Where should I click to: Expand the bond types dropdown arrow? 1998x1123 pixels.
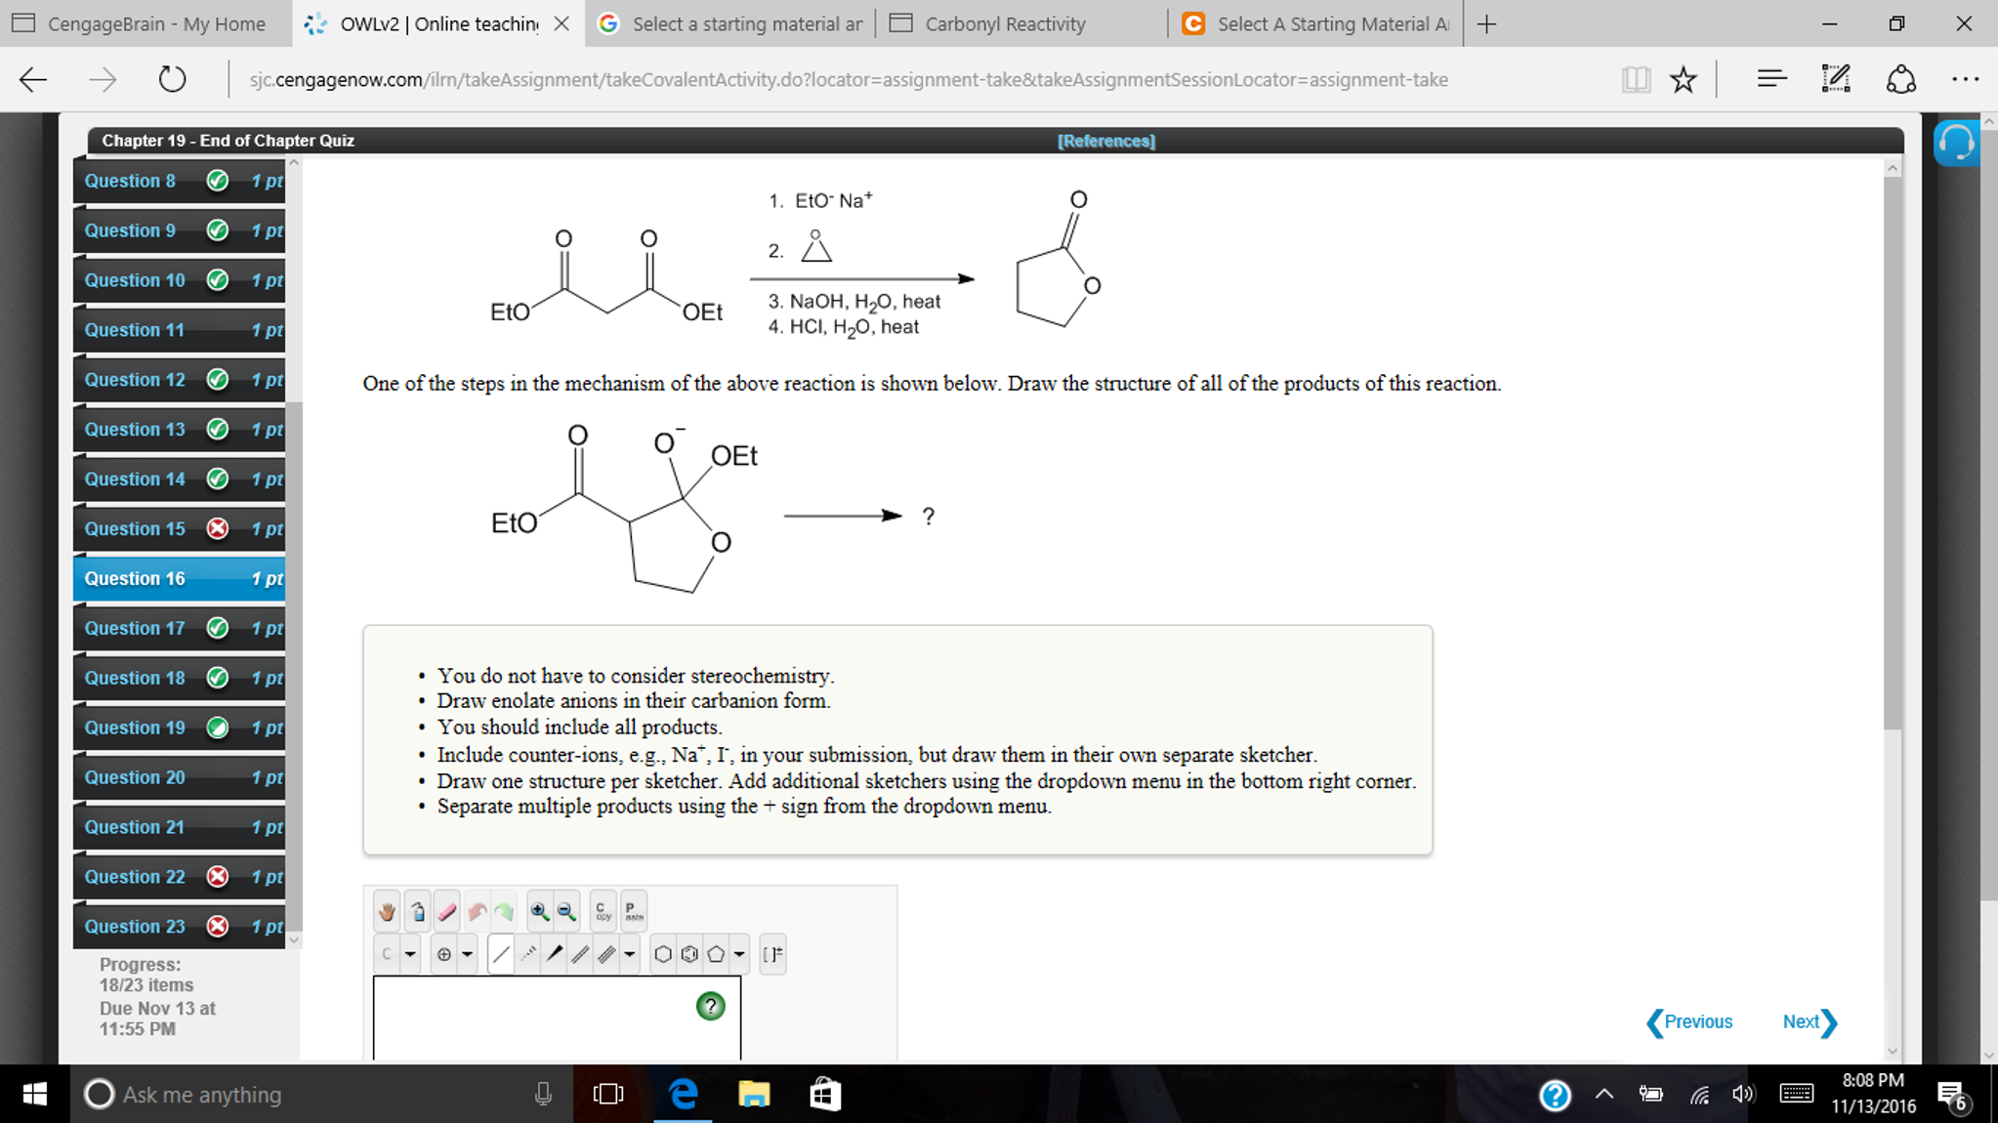[630, 954]
